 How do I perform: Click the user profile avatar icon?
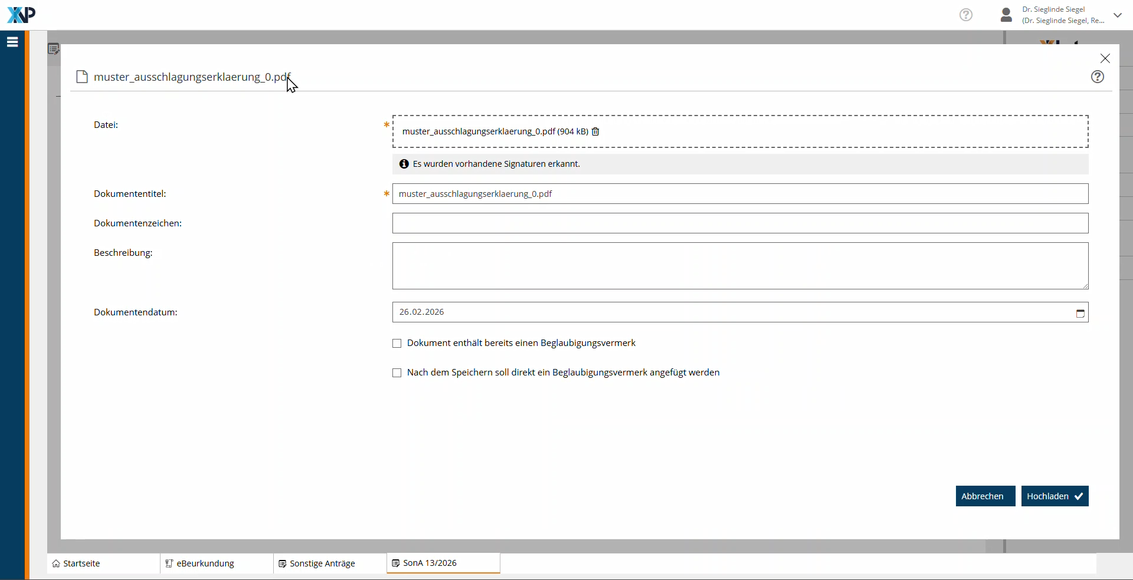1006,15
